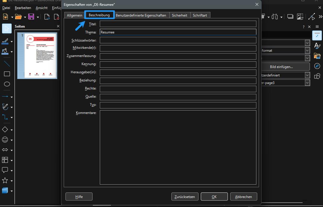The height and width of the screenshot is (207, 323).
Task: Click the purple Save icon
Action: pos(31,17)
